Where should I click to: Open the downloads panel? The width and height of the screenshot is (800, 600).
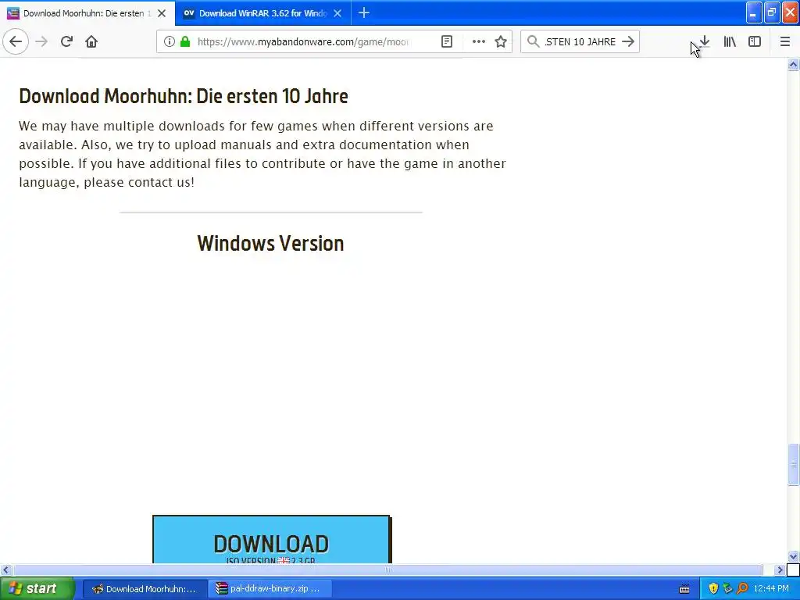(705, 41)
